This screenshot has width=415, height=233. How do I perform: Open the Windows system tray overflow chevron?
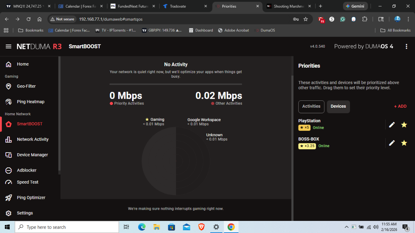(x=347, y=227)
